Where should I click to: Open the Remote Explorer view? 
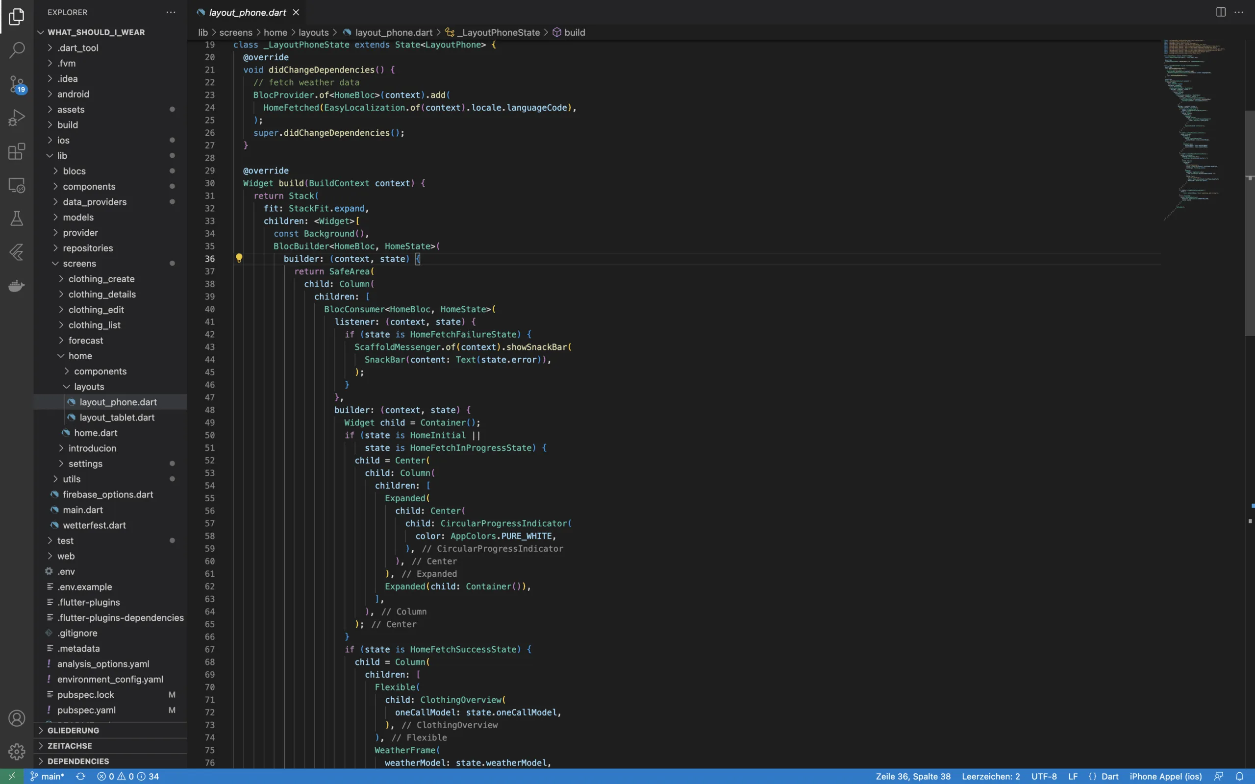click(x=16, y=185)
